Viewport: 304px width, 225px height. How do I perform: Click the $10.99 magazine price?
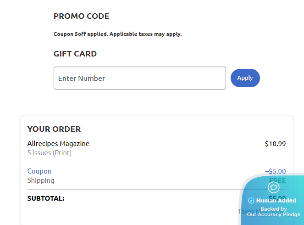275,144
